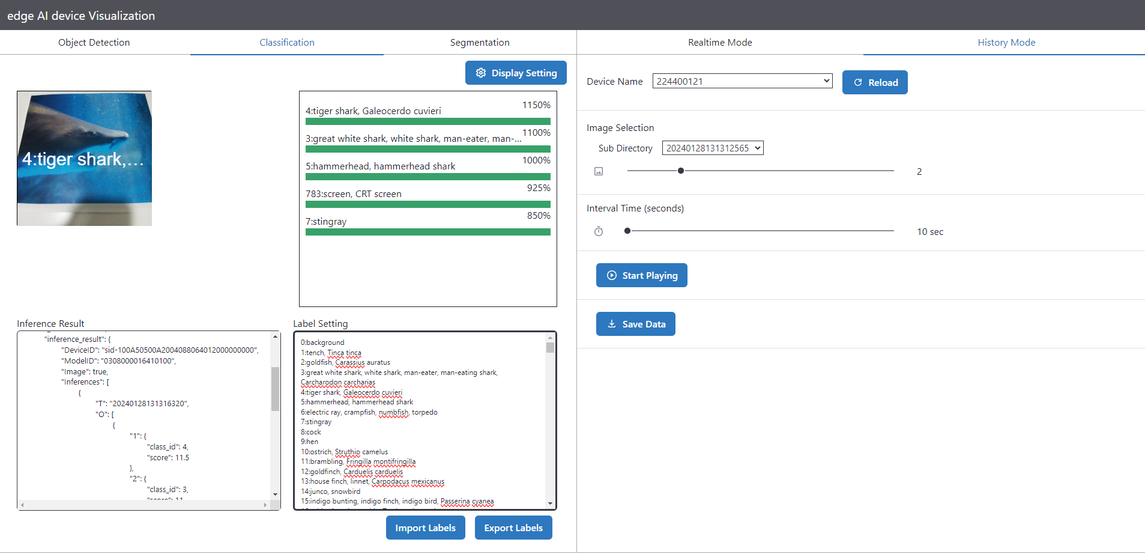Click the stopwatch icon beside the interval slider

click(x=599, y=231)
